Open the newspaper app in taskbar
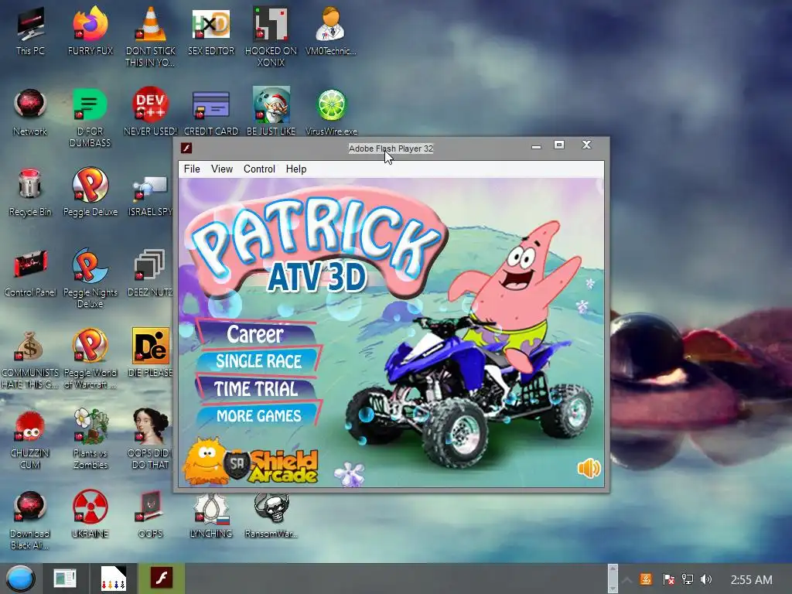This screenshot has height=594, width=792. (65, 579)
